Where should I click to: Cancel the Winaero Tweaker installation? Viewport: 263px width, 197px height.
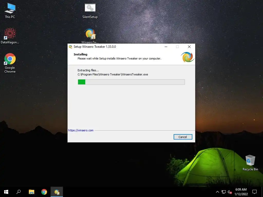point(183,137)
